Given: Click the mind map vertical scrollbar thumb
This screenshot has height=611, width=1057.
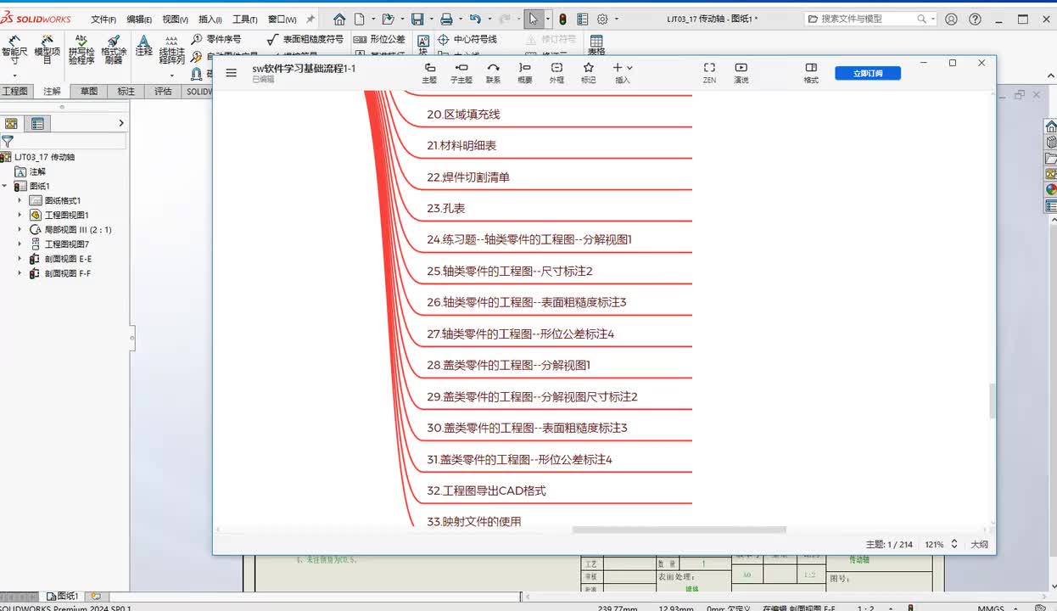Looking at the screenshot, I should click(992, 401).
